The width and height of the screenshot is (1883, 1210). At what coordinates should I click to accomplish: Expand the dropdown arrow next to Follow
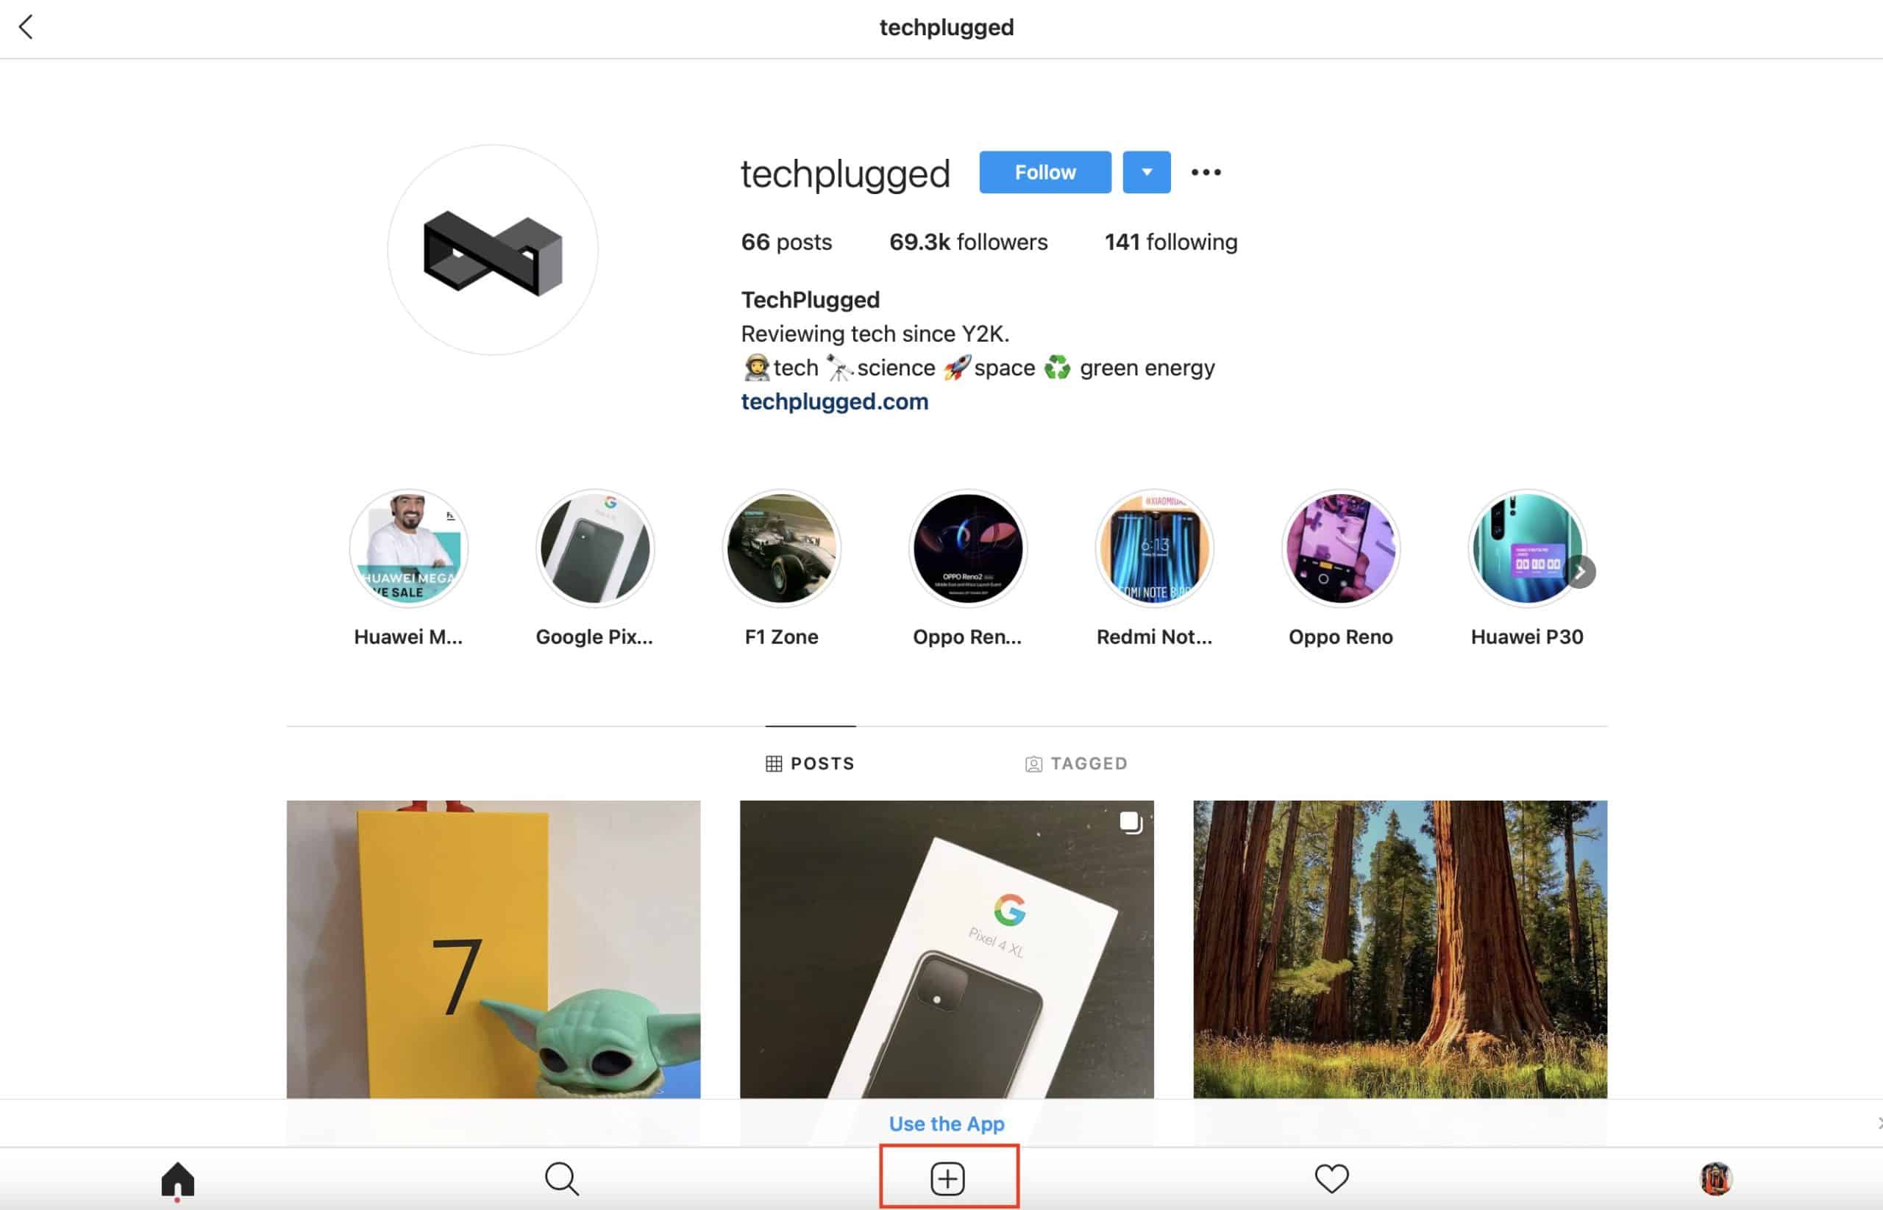coord(1146,171)
